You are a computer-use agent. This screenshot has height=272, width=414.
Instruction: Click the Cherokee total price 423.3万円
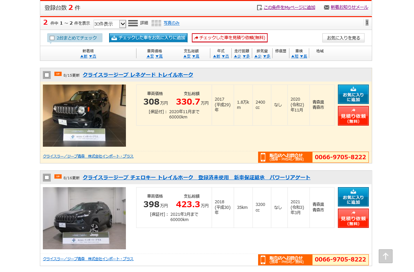pyautogui.click(x=192, y=204)
